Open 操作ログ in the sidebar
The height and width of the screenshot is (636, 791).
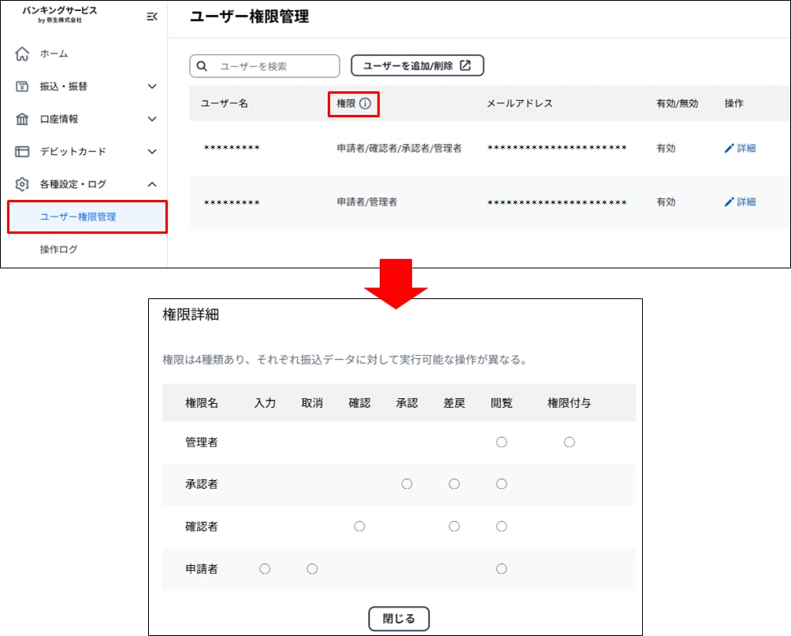[x=59, y=250]
